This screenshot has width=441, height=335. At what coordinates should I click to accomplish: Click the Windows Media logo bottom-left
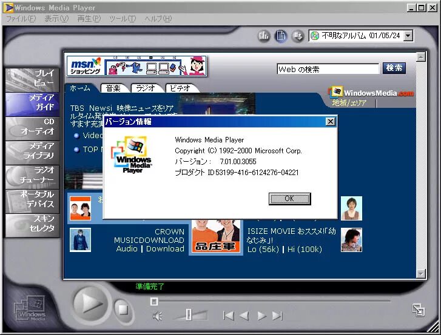pos(30,308)
